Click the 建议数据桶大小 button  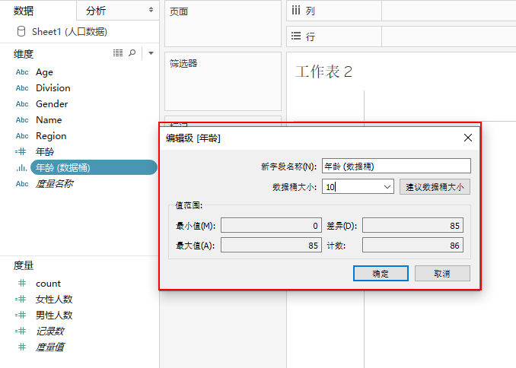(435, 187)
